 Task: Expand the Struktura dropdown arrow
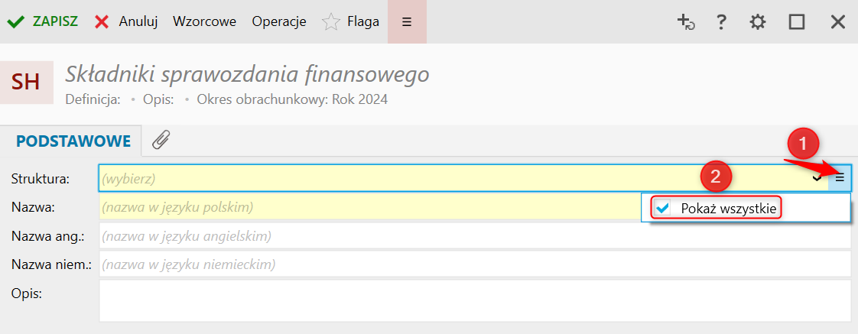[x=817, y=178]
